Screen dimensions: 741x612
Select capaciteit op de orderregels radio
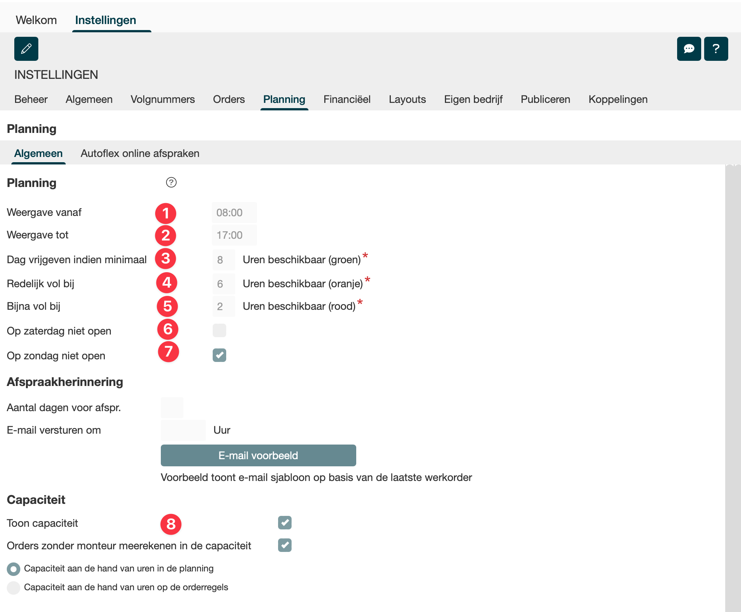click(14, 588)
